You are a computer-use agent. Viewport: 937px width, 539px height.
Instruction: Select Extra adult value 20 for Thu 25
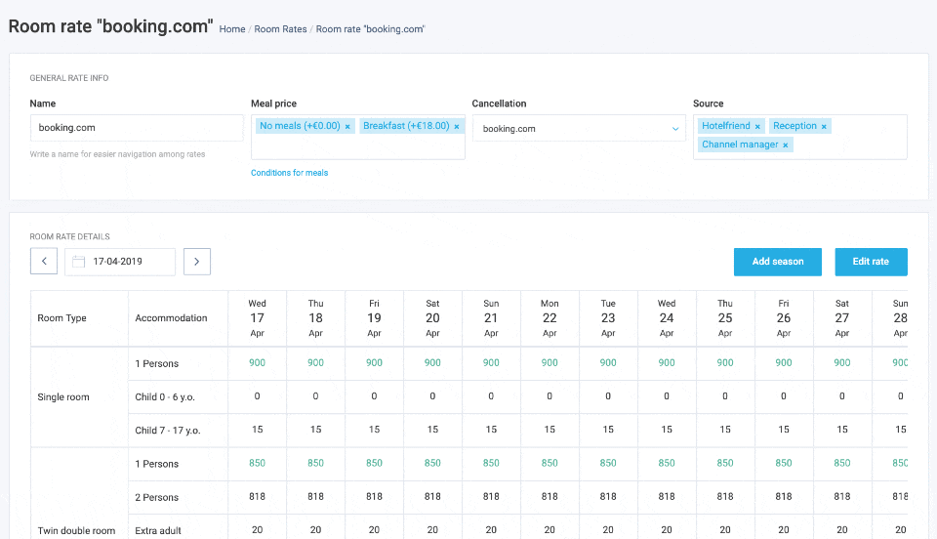725,530
